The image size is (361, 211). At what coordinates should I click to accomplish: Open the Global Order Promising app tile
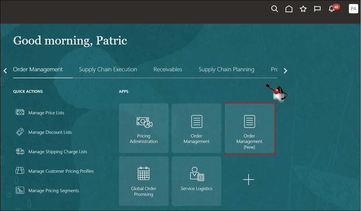pyautogui.click(x=144, y=181)
